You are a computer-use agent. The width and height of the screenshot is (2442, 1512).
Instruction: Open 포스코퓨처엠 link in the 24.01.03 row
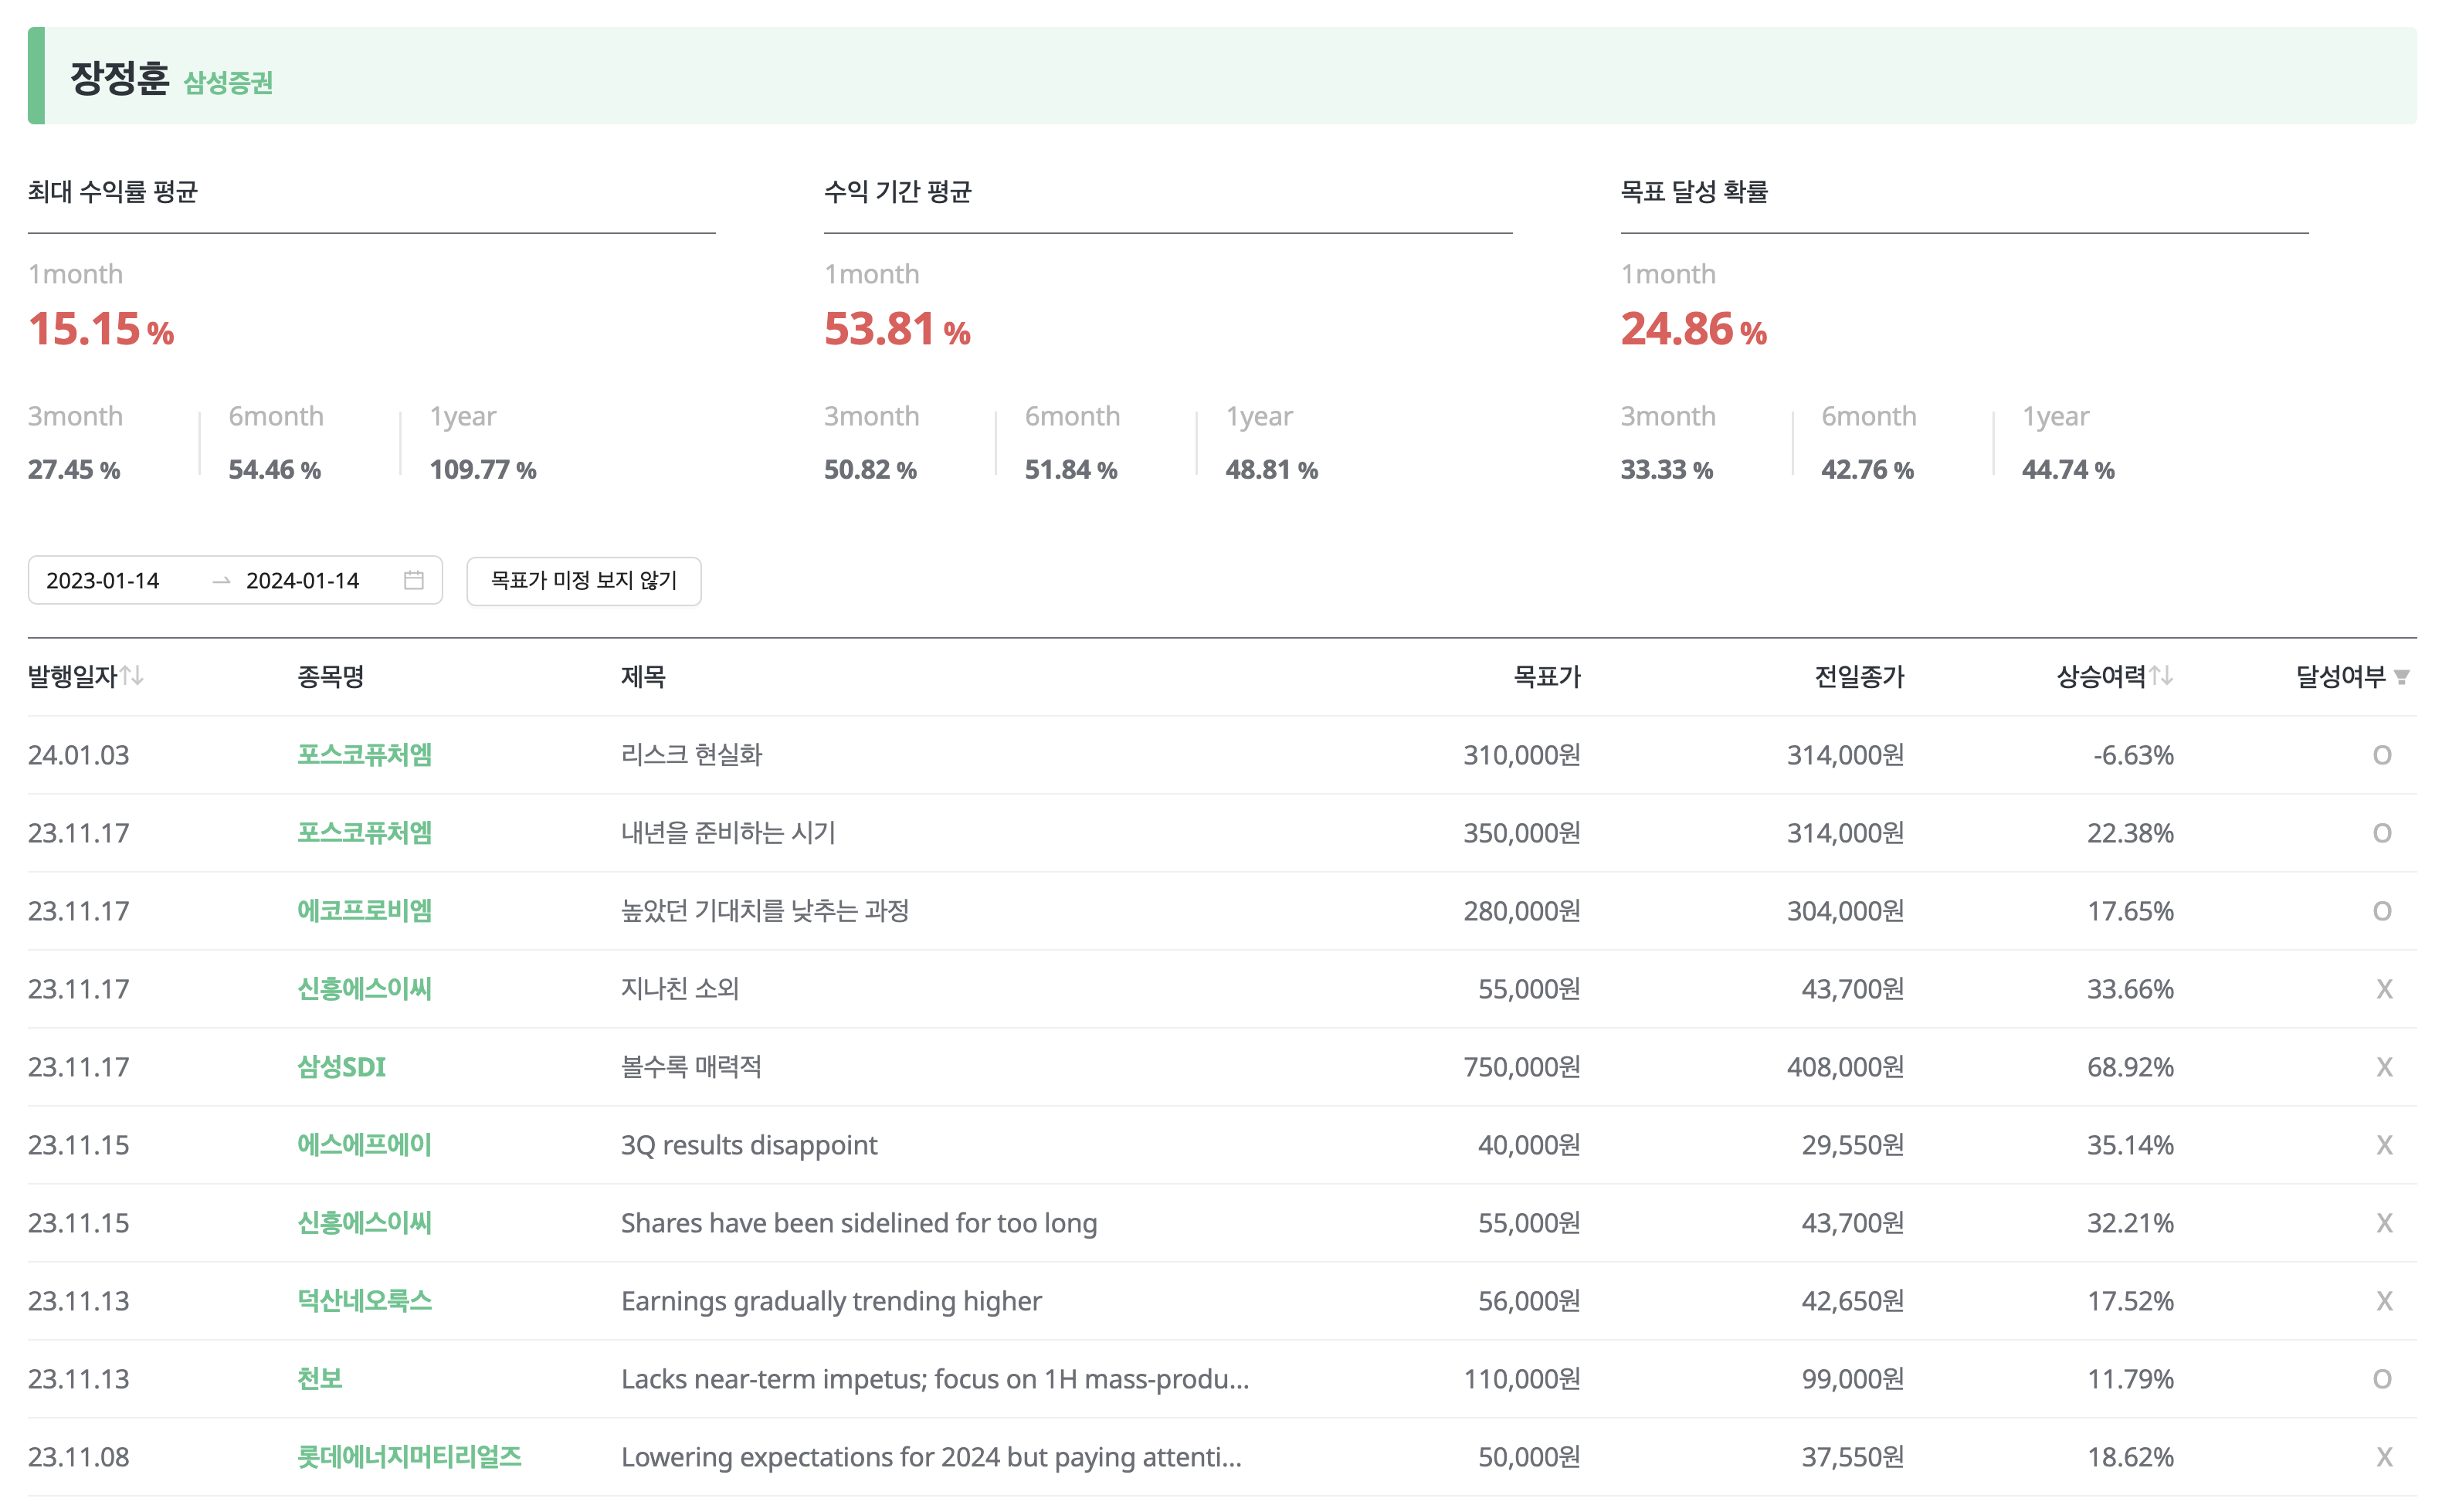pyautogui.click(x=364, y=755)
